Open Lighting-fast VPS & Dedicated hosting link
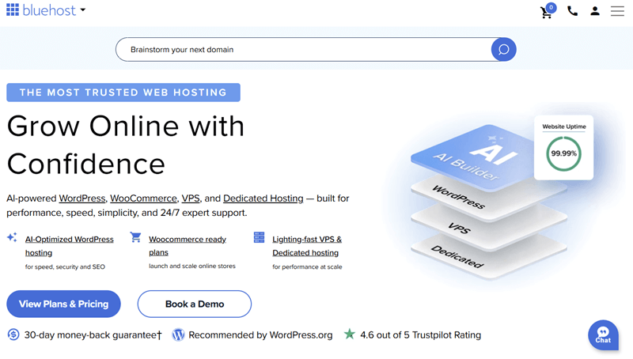 (x=307, y=246)
